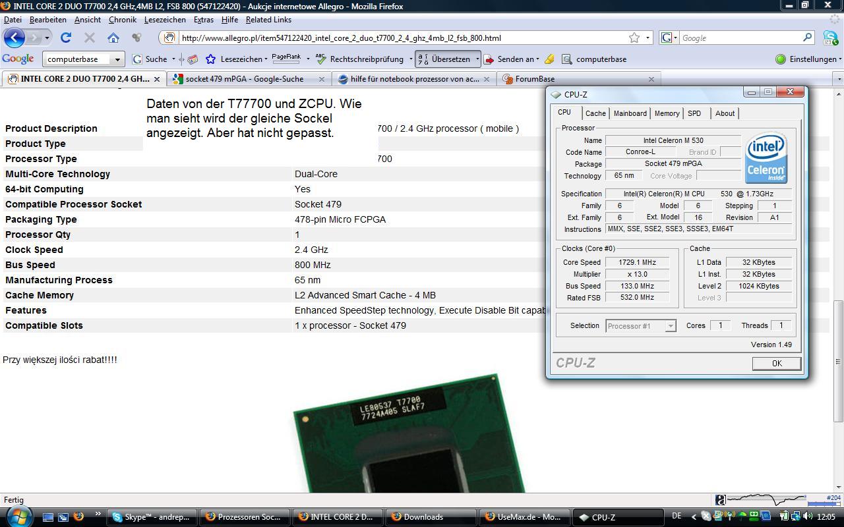Screen dimensions: 844x527
Task: Open address bar URL history dropdown
Action: [648, 38]
